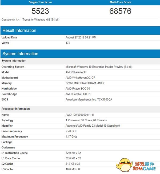
Task: Select processor name AMD 100-000000011-11
Action: point(80,115)
